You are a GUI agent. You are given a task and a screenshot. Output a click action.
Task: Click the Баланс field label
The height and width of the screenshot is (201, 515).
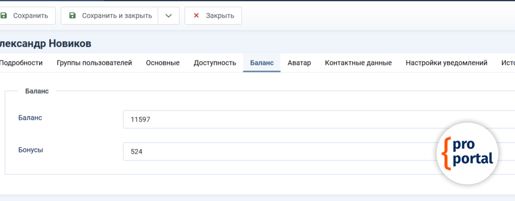coord(30,118)
